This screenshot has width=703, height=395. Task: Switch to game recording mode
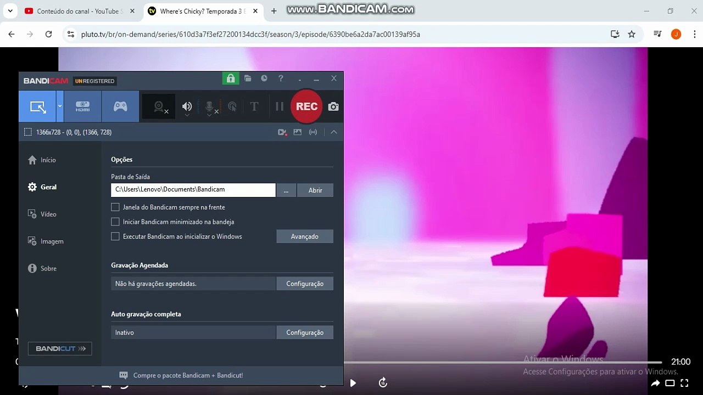pyautogui.click(x=120, y=106)
